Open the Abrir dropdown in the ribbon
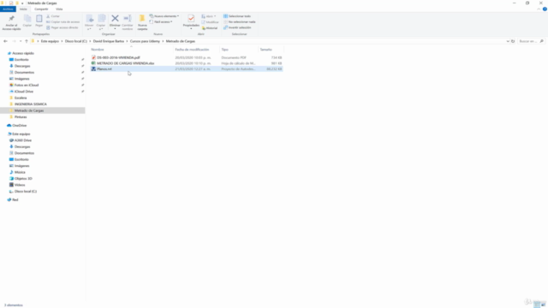The width and height of the screenshot is (548, 308). click(x=209, y=16)
